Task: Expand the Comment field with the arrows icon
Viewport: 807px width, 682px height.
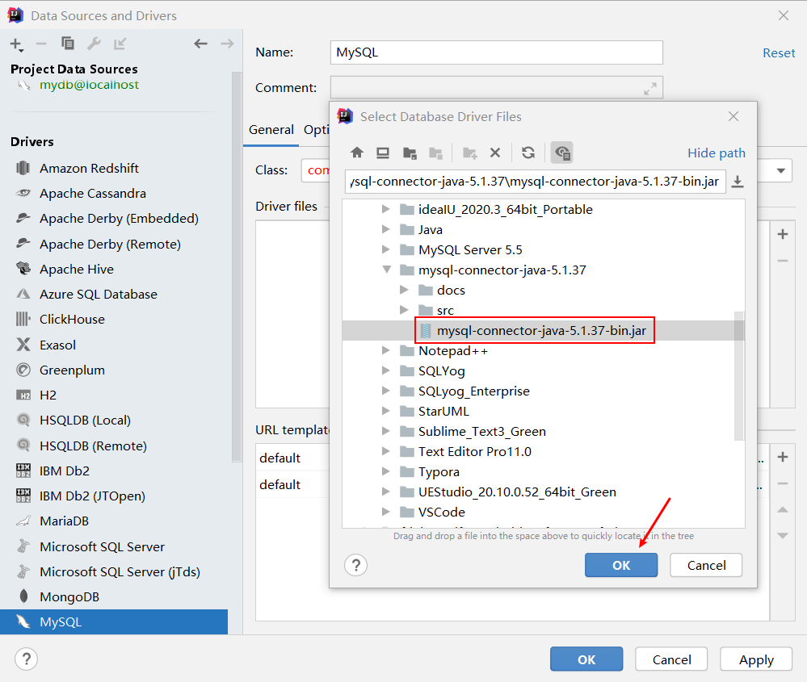Action: click(650, 89)
